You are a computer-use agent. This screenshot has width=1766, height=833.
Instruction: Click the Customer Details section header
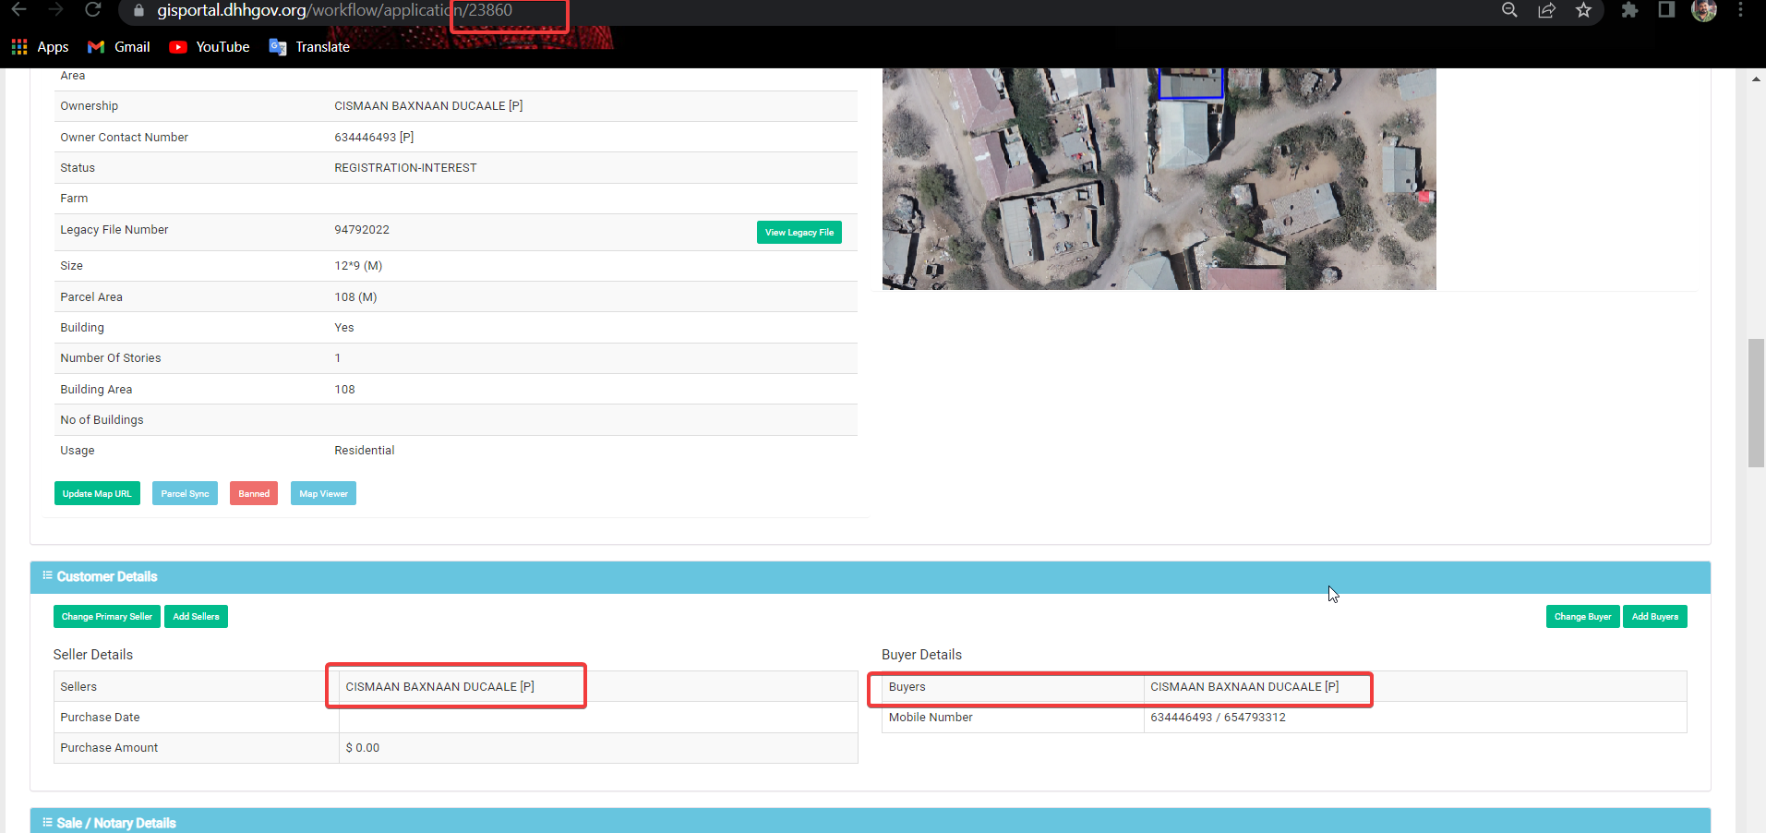click(x=870, y=577)
